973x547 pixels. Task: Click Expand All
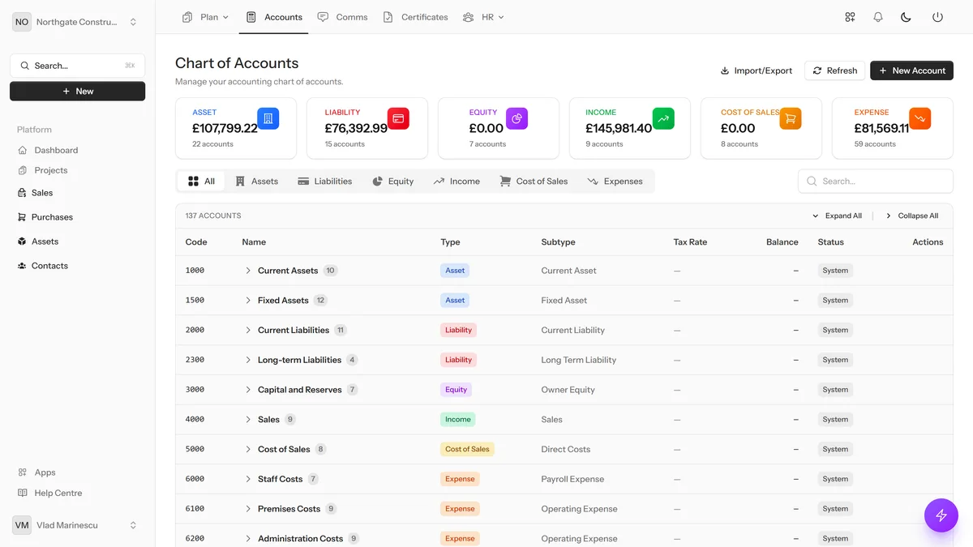[x=837, y=216]
